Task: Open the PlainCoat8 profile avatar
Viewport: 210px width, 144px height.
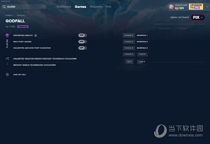Action: pos(171,7)
